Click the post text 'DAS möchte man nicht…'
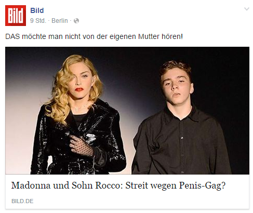The width and height of the screenshot is (253, 213). [94, 37]
